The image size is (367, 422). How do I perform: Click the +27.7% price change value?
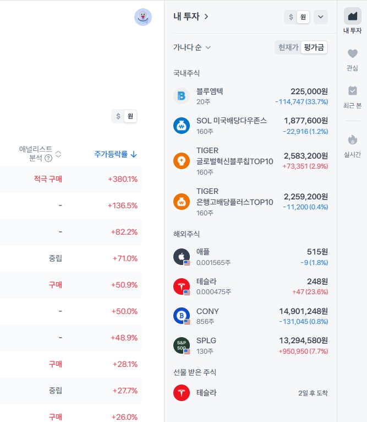(x=125, y=391)
